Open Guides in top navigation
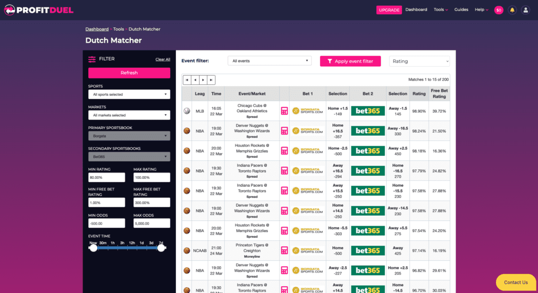Viewport: 538px width, 293px height. point(461,9)
